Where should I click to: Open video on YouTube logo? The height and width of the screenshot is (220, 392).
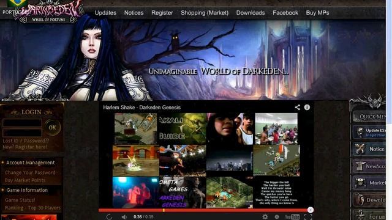point(292,217)
